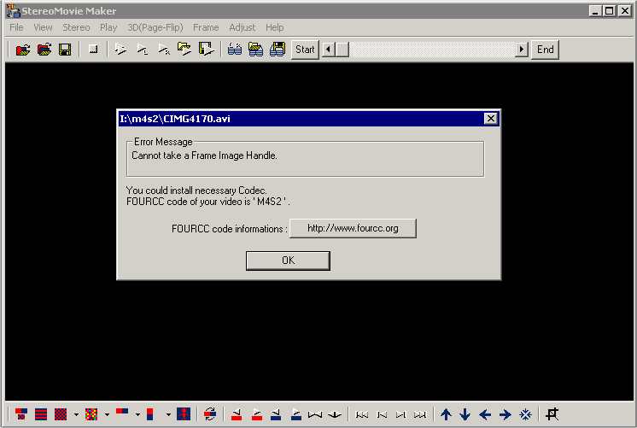Click the 'FOURCC code of your video' line
This screenshot has height=428, width=637.
coord(208,202)
